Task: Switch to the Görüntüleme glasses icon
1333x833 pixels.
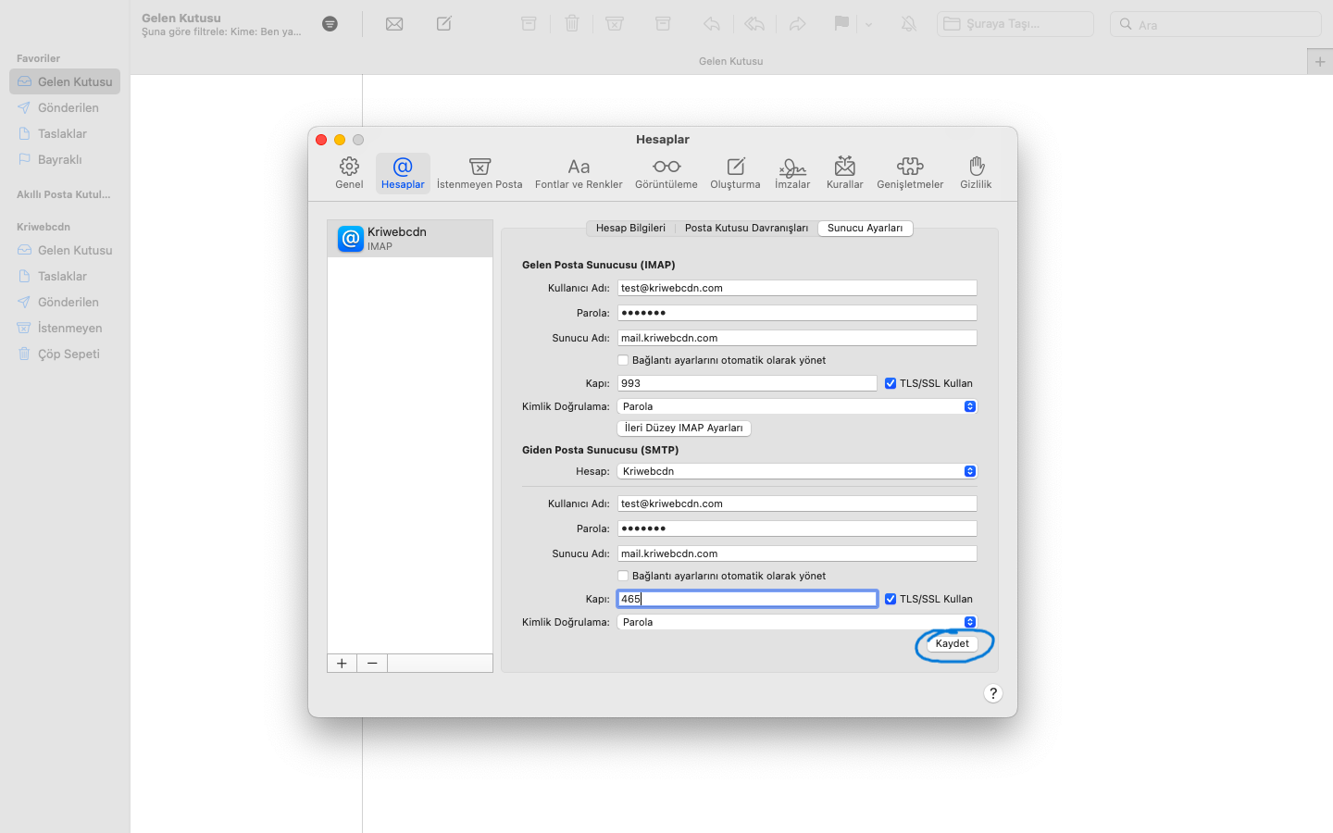Action: [x=666, y=172]
